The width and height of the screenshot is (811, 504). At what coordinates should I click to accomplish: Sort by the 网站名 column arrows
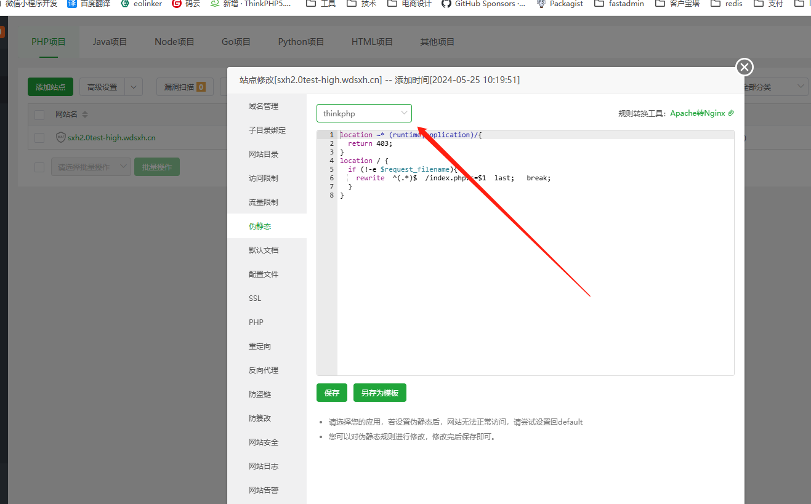click(x=85, y=114)
